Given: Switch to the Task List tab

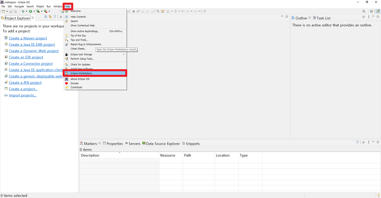Looking at the screenshot, I should (322, 18).
